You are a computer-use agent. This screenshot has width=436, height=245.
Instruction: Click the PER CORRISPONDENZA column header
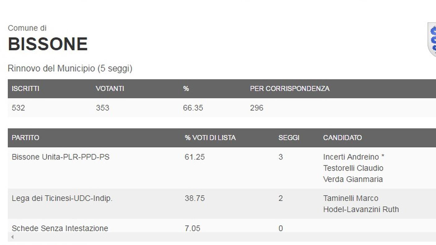290,88
